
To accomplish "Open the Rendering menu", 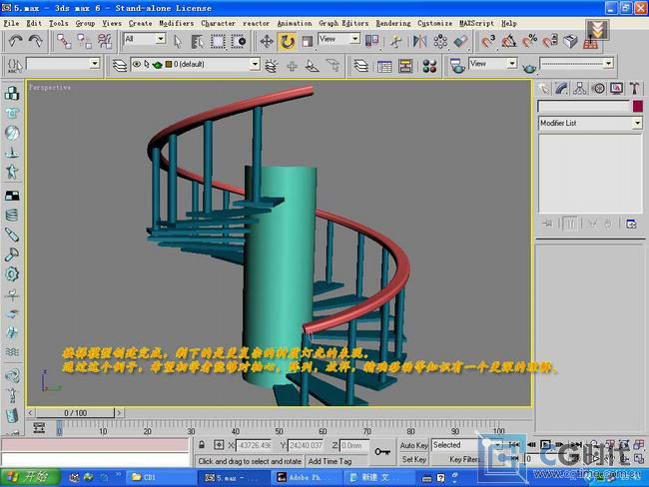I will (x=393, y=23).
